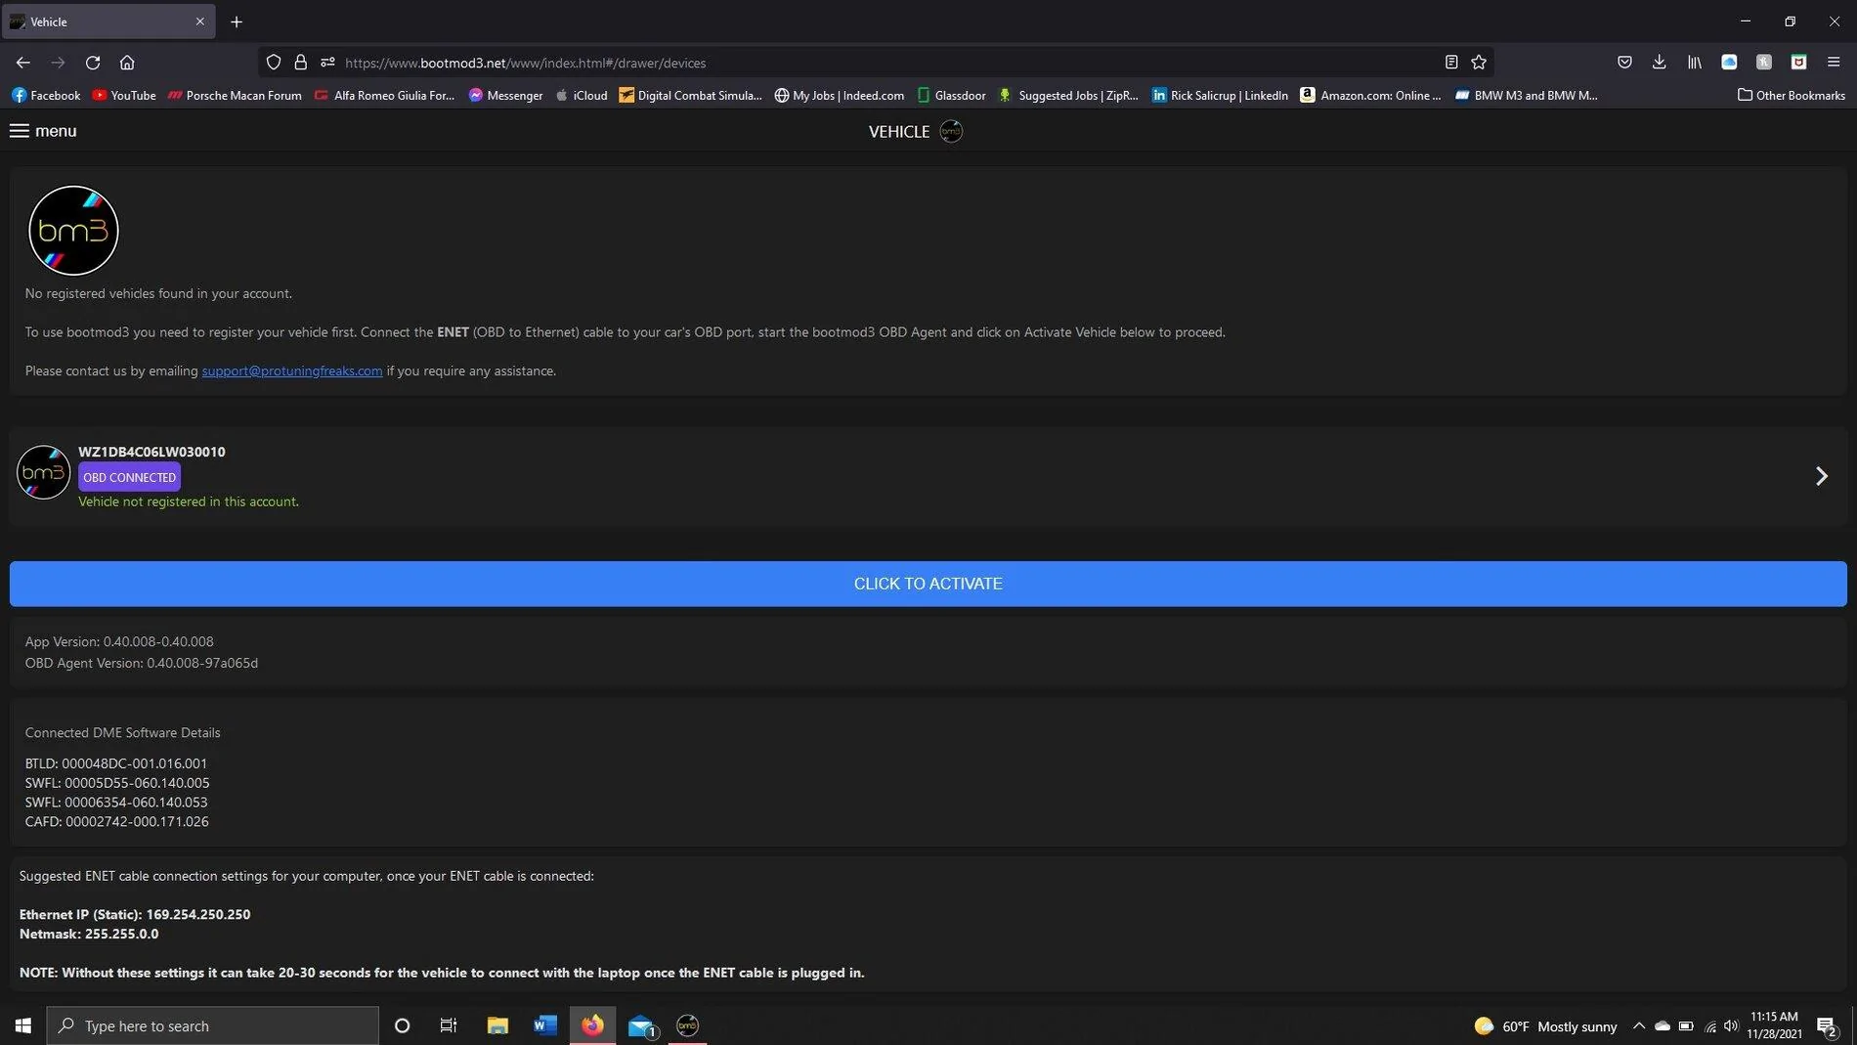Open the network icon in system tray
Viewport: 1857px width, 1045px height.
[x=1709, y=1025]
